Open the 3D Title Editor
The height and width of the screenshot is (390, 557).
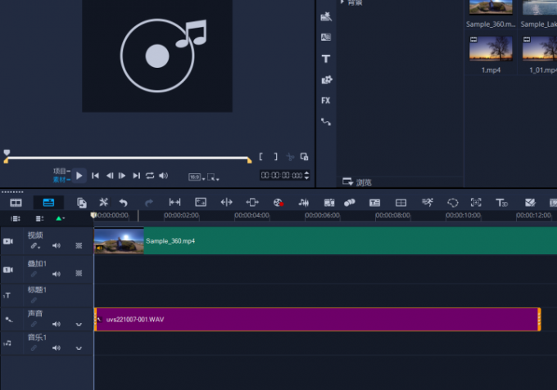501,203
